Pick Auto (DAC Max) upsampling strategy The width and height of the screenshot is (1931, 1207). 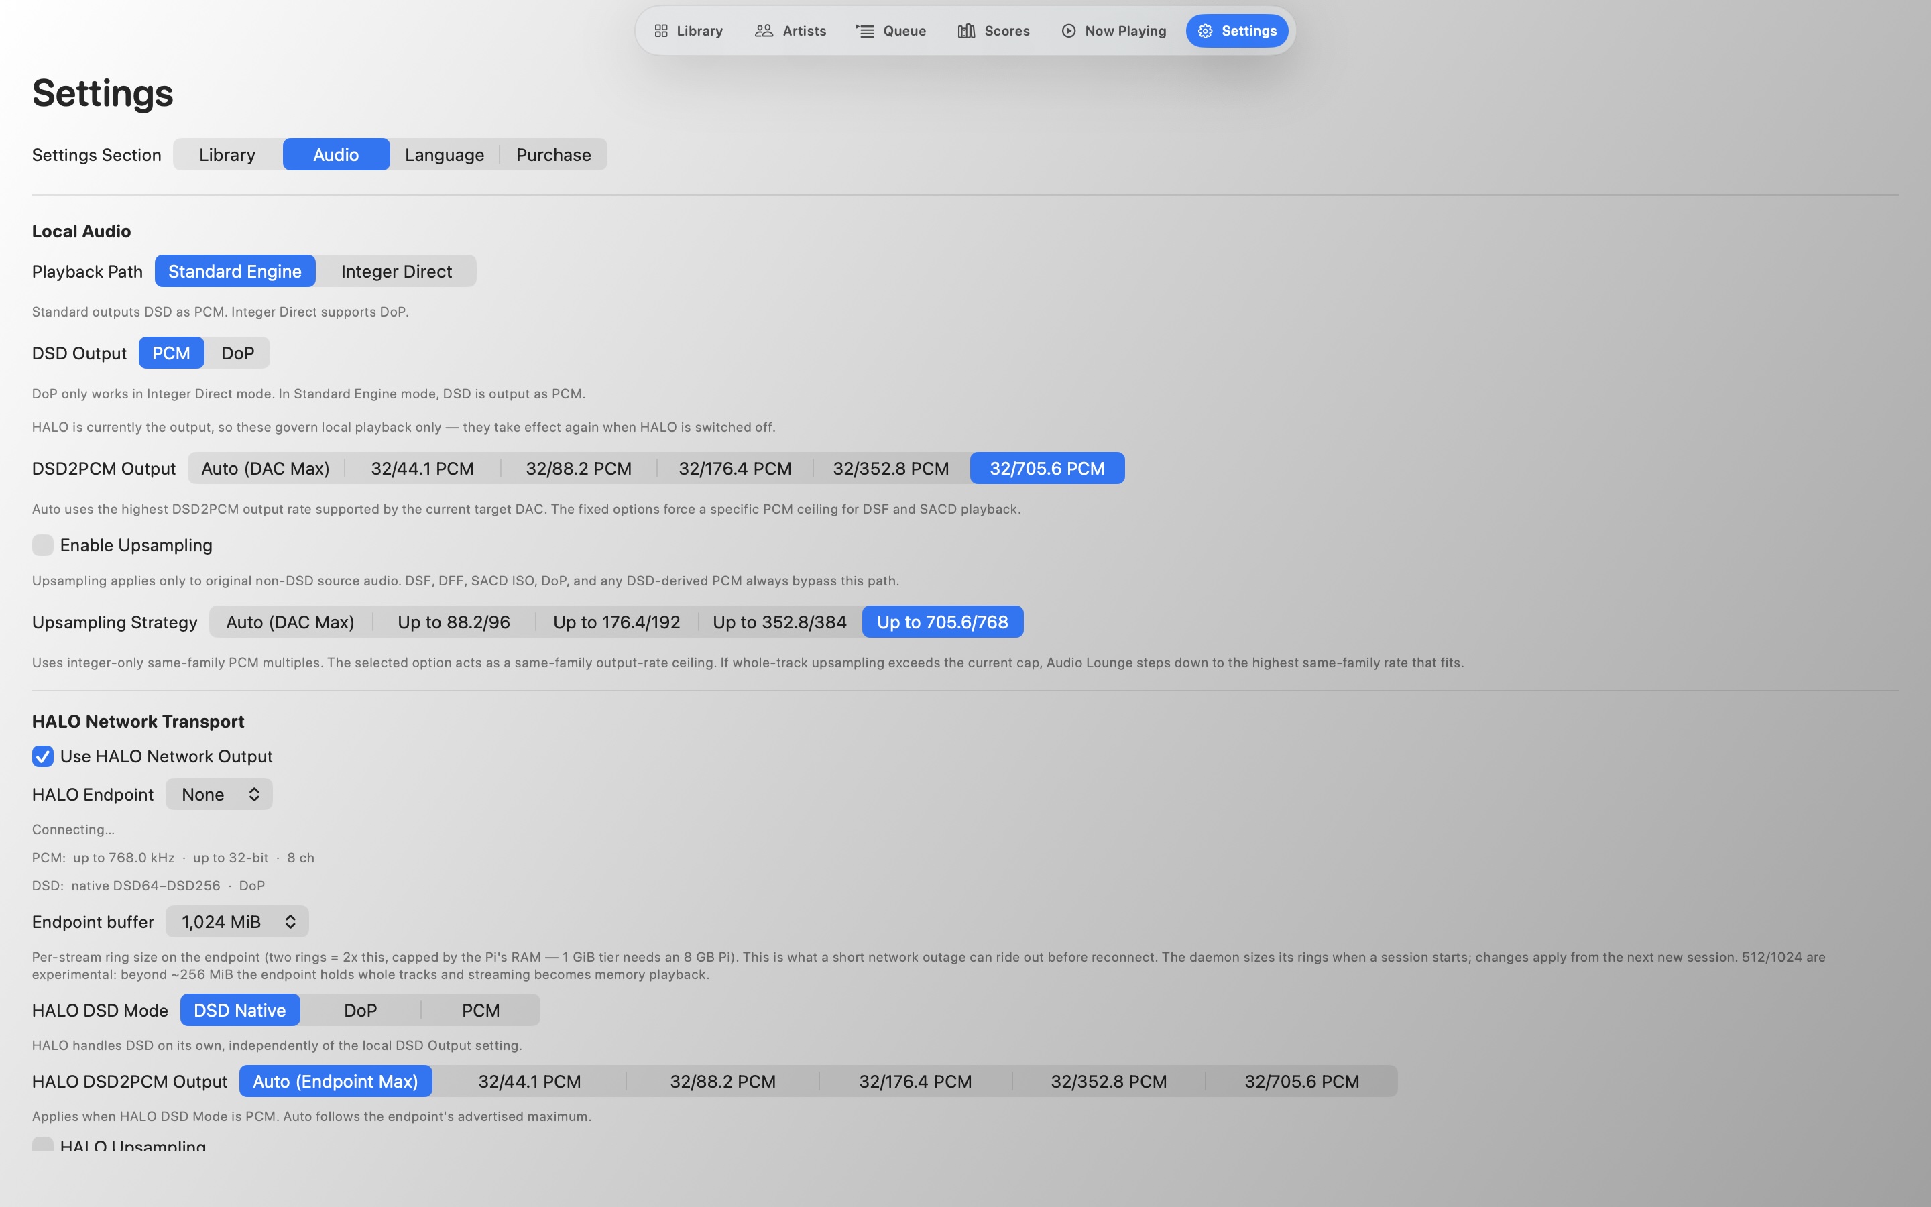[290, 622]
